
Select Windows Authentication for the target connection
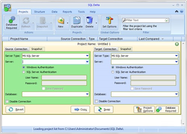coord(113,67)
